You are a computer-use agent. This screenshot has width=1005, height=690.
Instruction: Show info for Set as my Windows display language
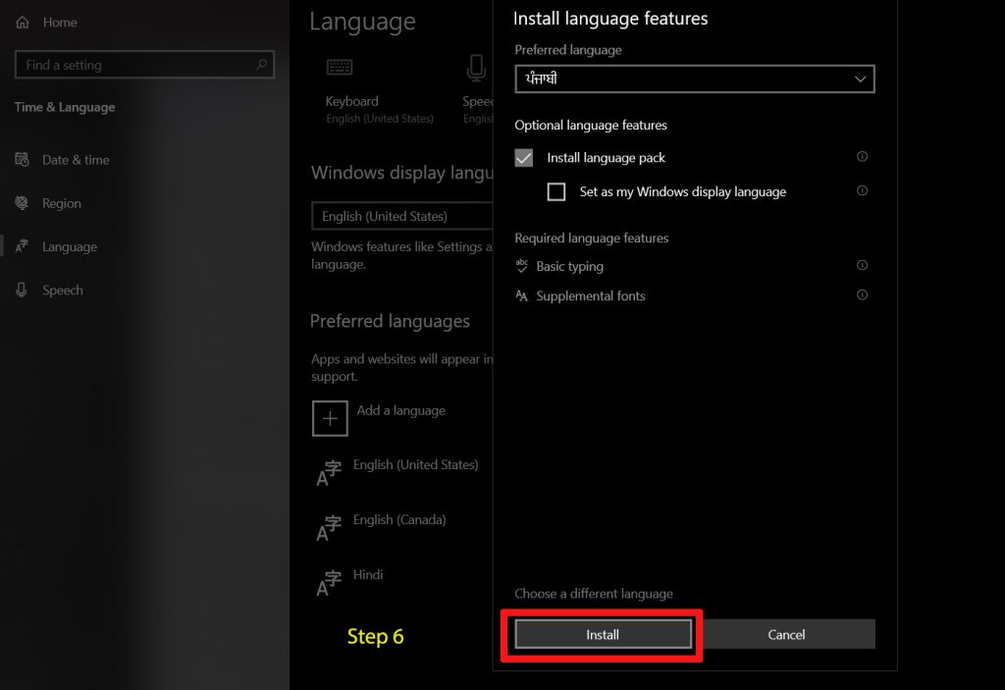pos(862,190)
